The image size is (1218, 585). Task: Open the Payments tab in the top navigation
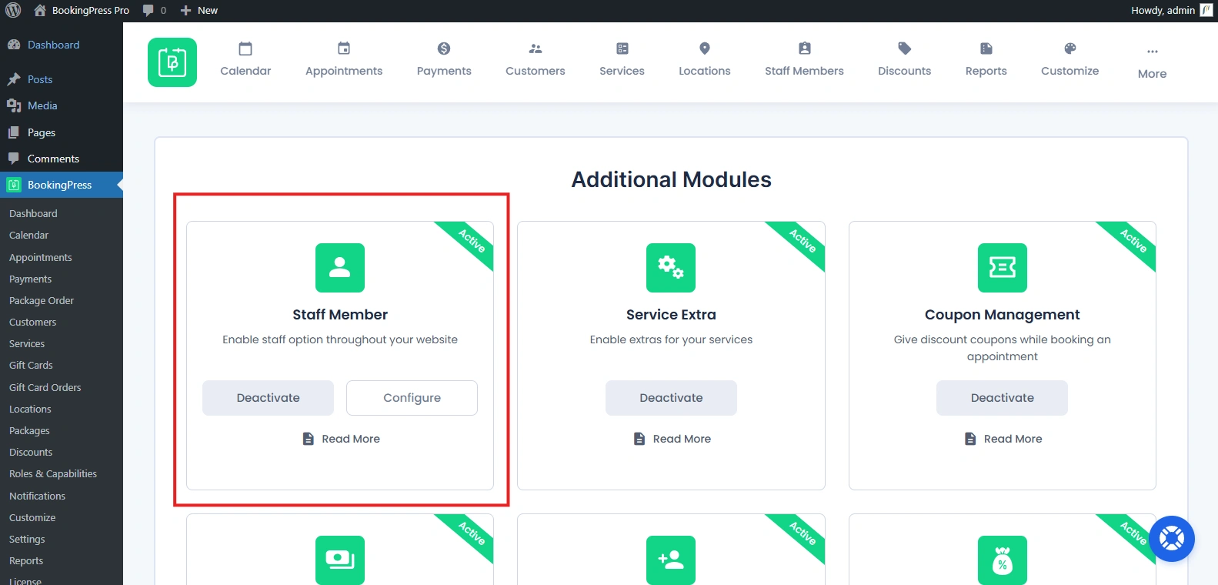444,60
